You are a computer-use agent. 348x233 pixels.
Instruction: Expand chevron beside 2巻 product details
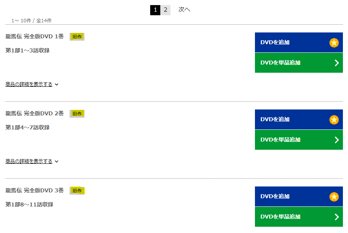(x=57, y=161)
